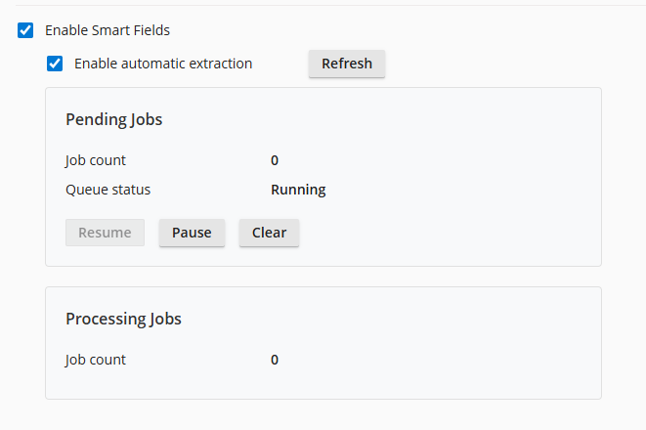Click the Pending Jobs heading
The width and height of the screenshot is (646, 430).
click(113, 120)
